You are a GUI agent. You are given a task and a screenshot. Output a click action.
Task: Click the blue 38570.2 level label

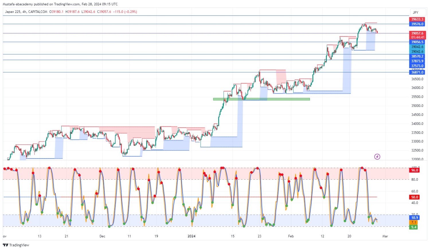(417, 56)
